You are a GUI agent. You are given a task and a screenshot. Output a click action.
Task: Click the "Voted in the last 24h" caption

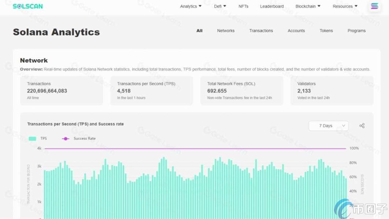314,98
